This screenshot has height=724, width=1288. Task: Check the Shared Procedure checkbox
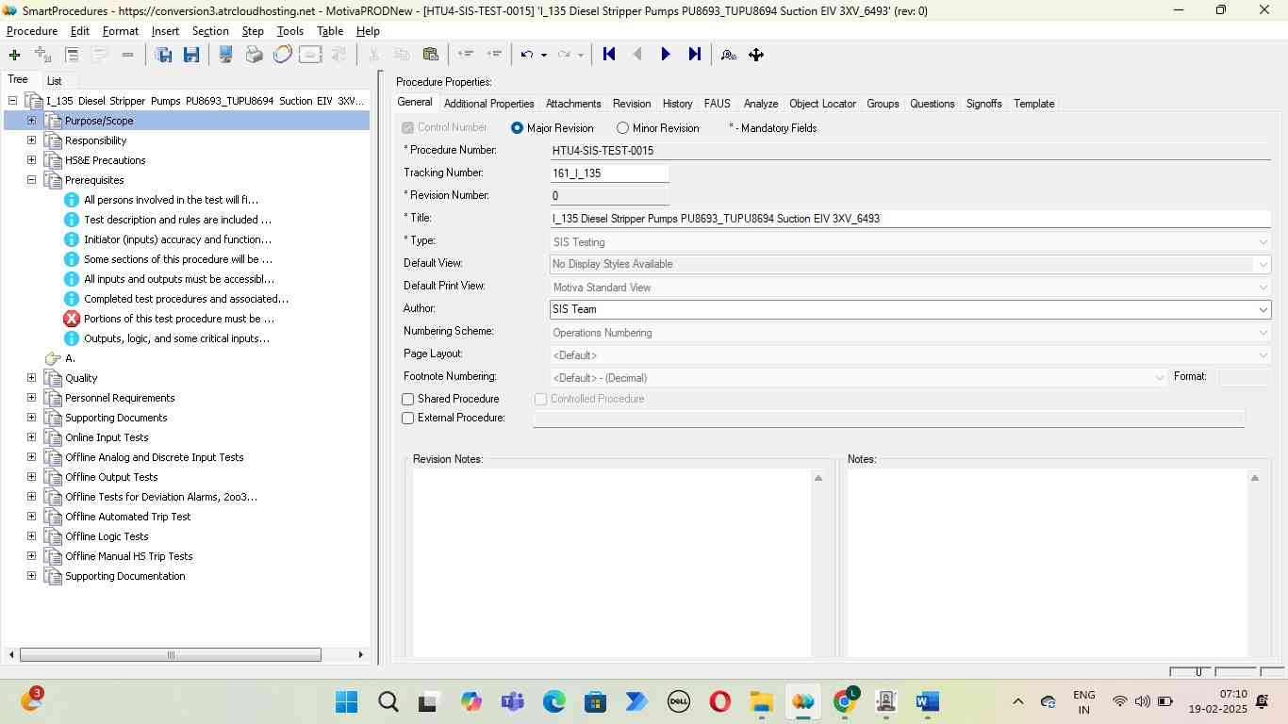(x=408, y=400)
